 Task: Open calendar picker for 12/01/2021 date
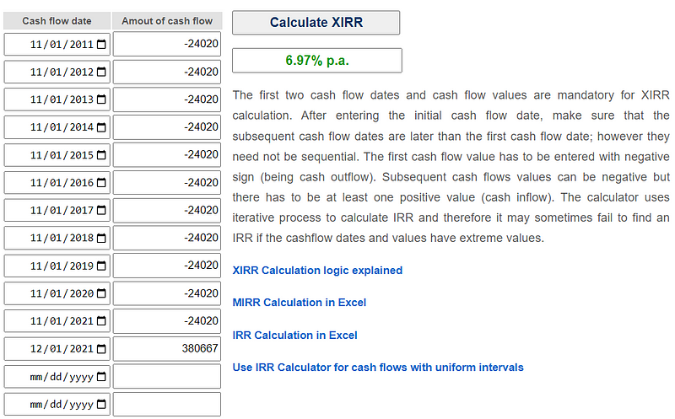[x=101, y=349]
